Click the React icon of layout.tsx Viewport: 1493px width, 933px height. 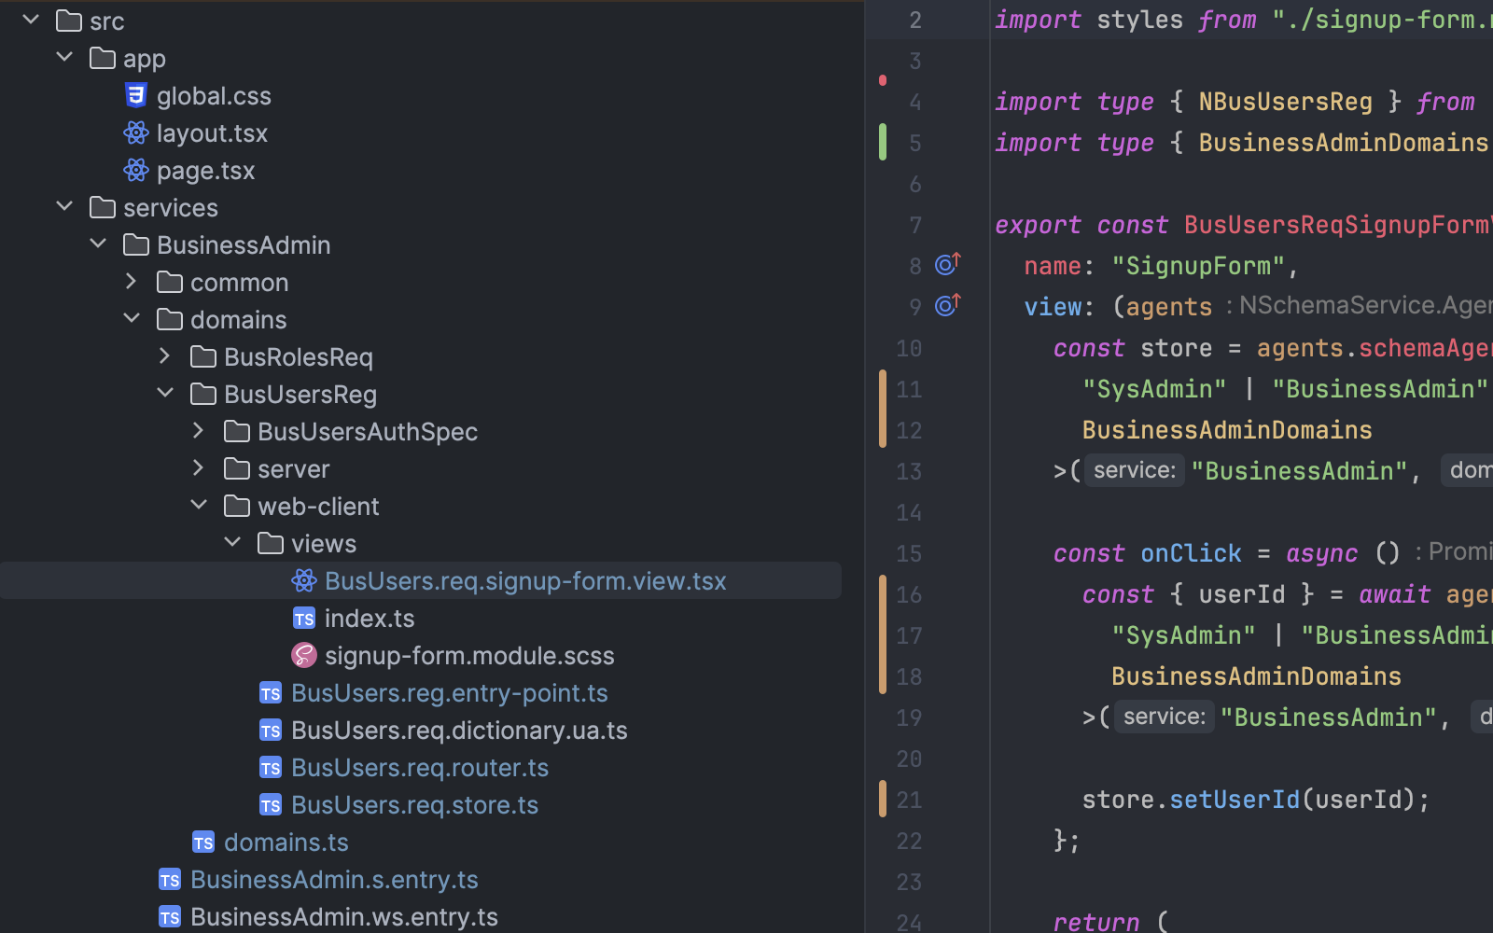coord(136,132)
